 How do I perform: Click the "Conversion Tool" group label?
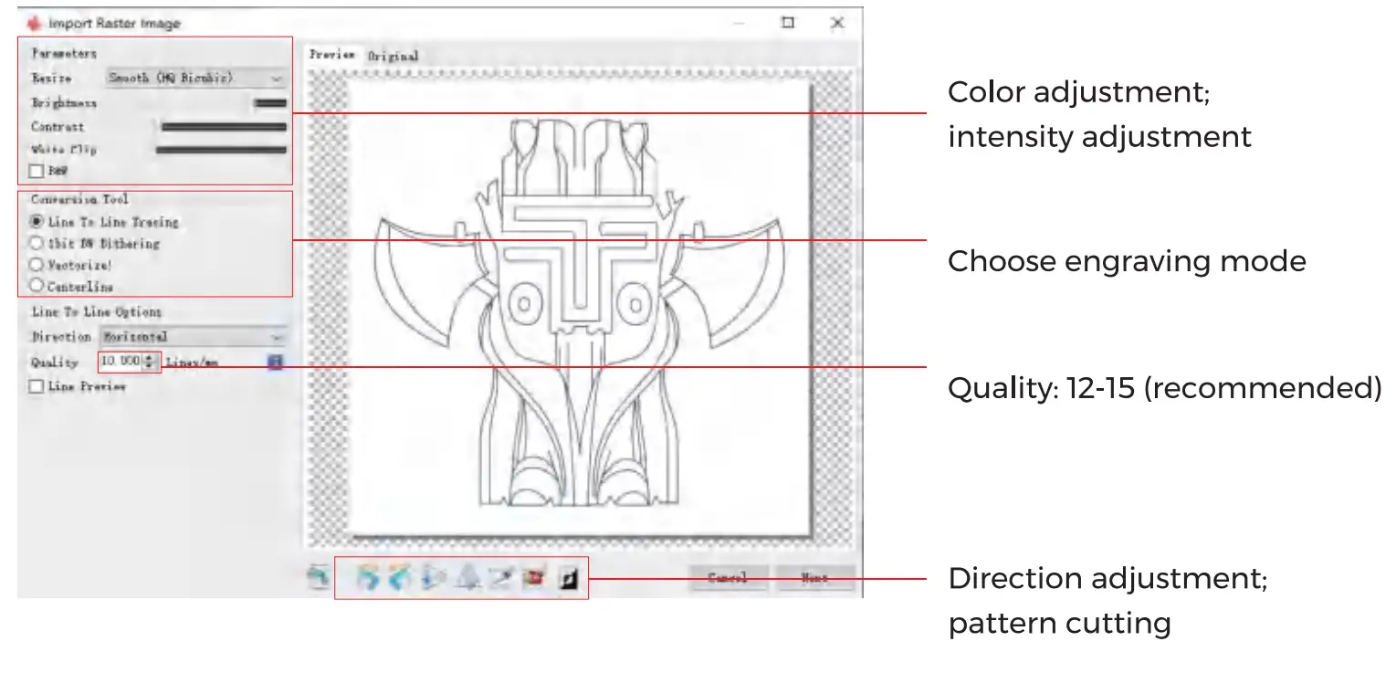[x=79, y=199]
